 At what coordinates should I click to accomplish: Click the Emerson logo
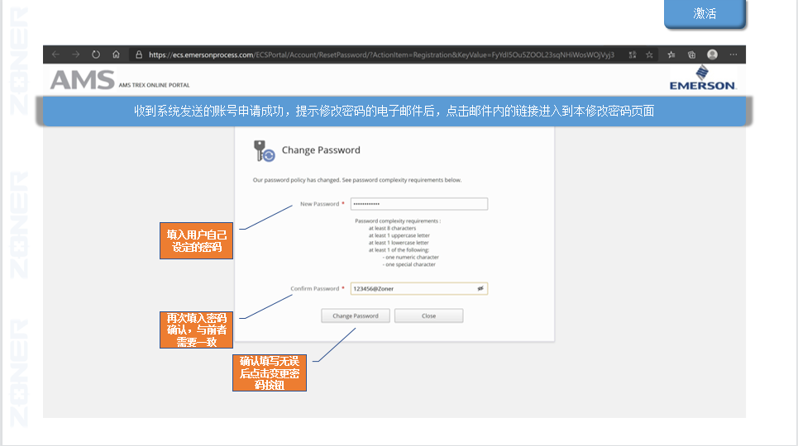coord(702,78)
